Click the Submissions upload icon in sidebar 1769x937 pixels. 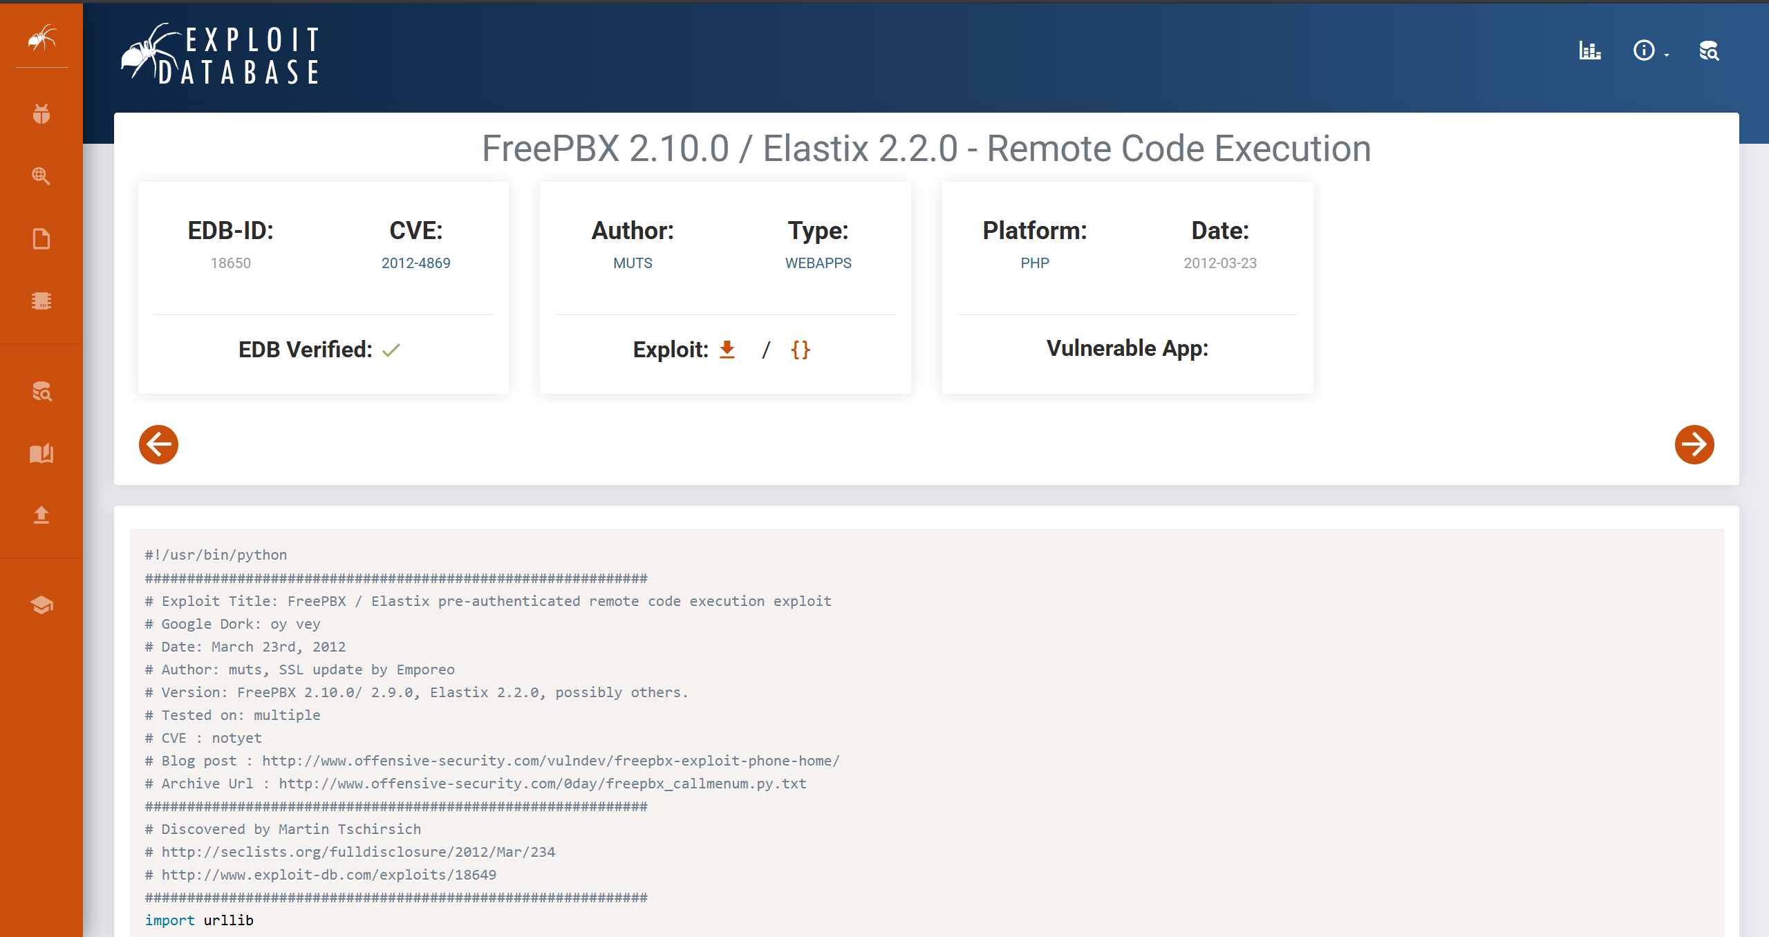[x=41, y=515]
